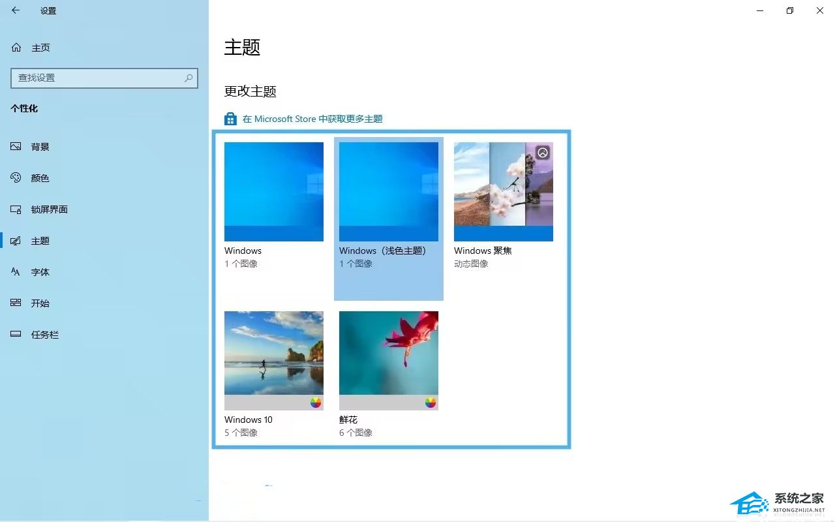Click the 开始 tiles icon
Screen dimensions: 835x522
(16, 303)
